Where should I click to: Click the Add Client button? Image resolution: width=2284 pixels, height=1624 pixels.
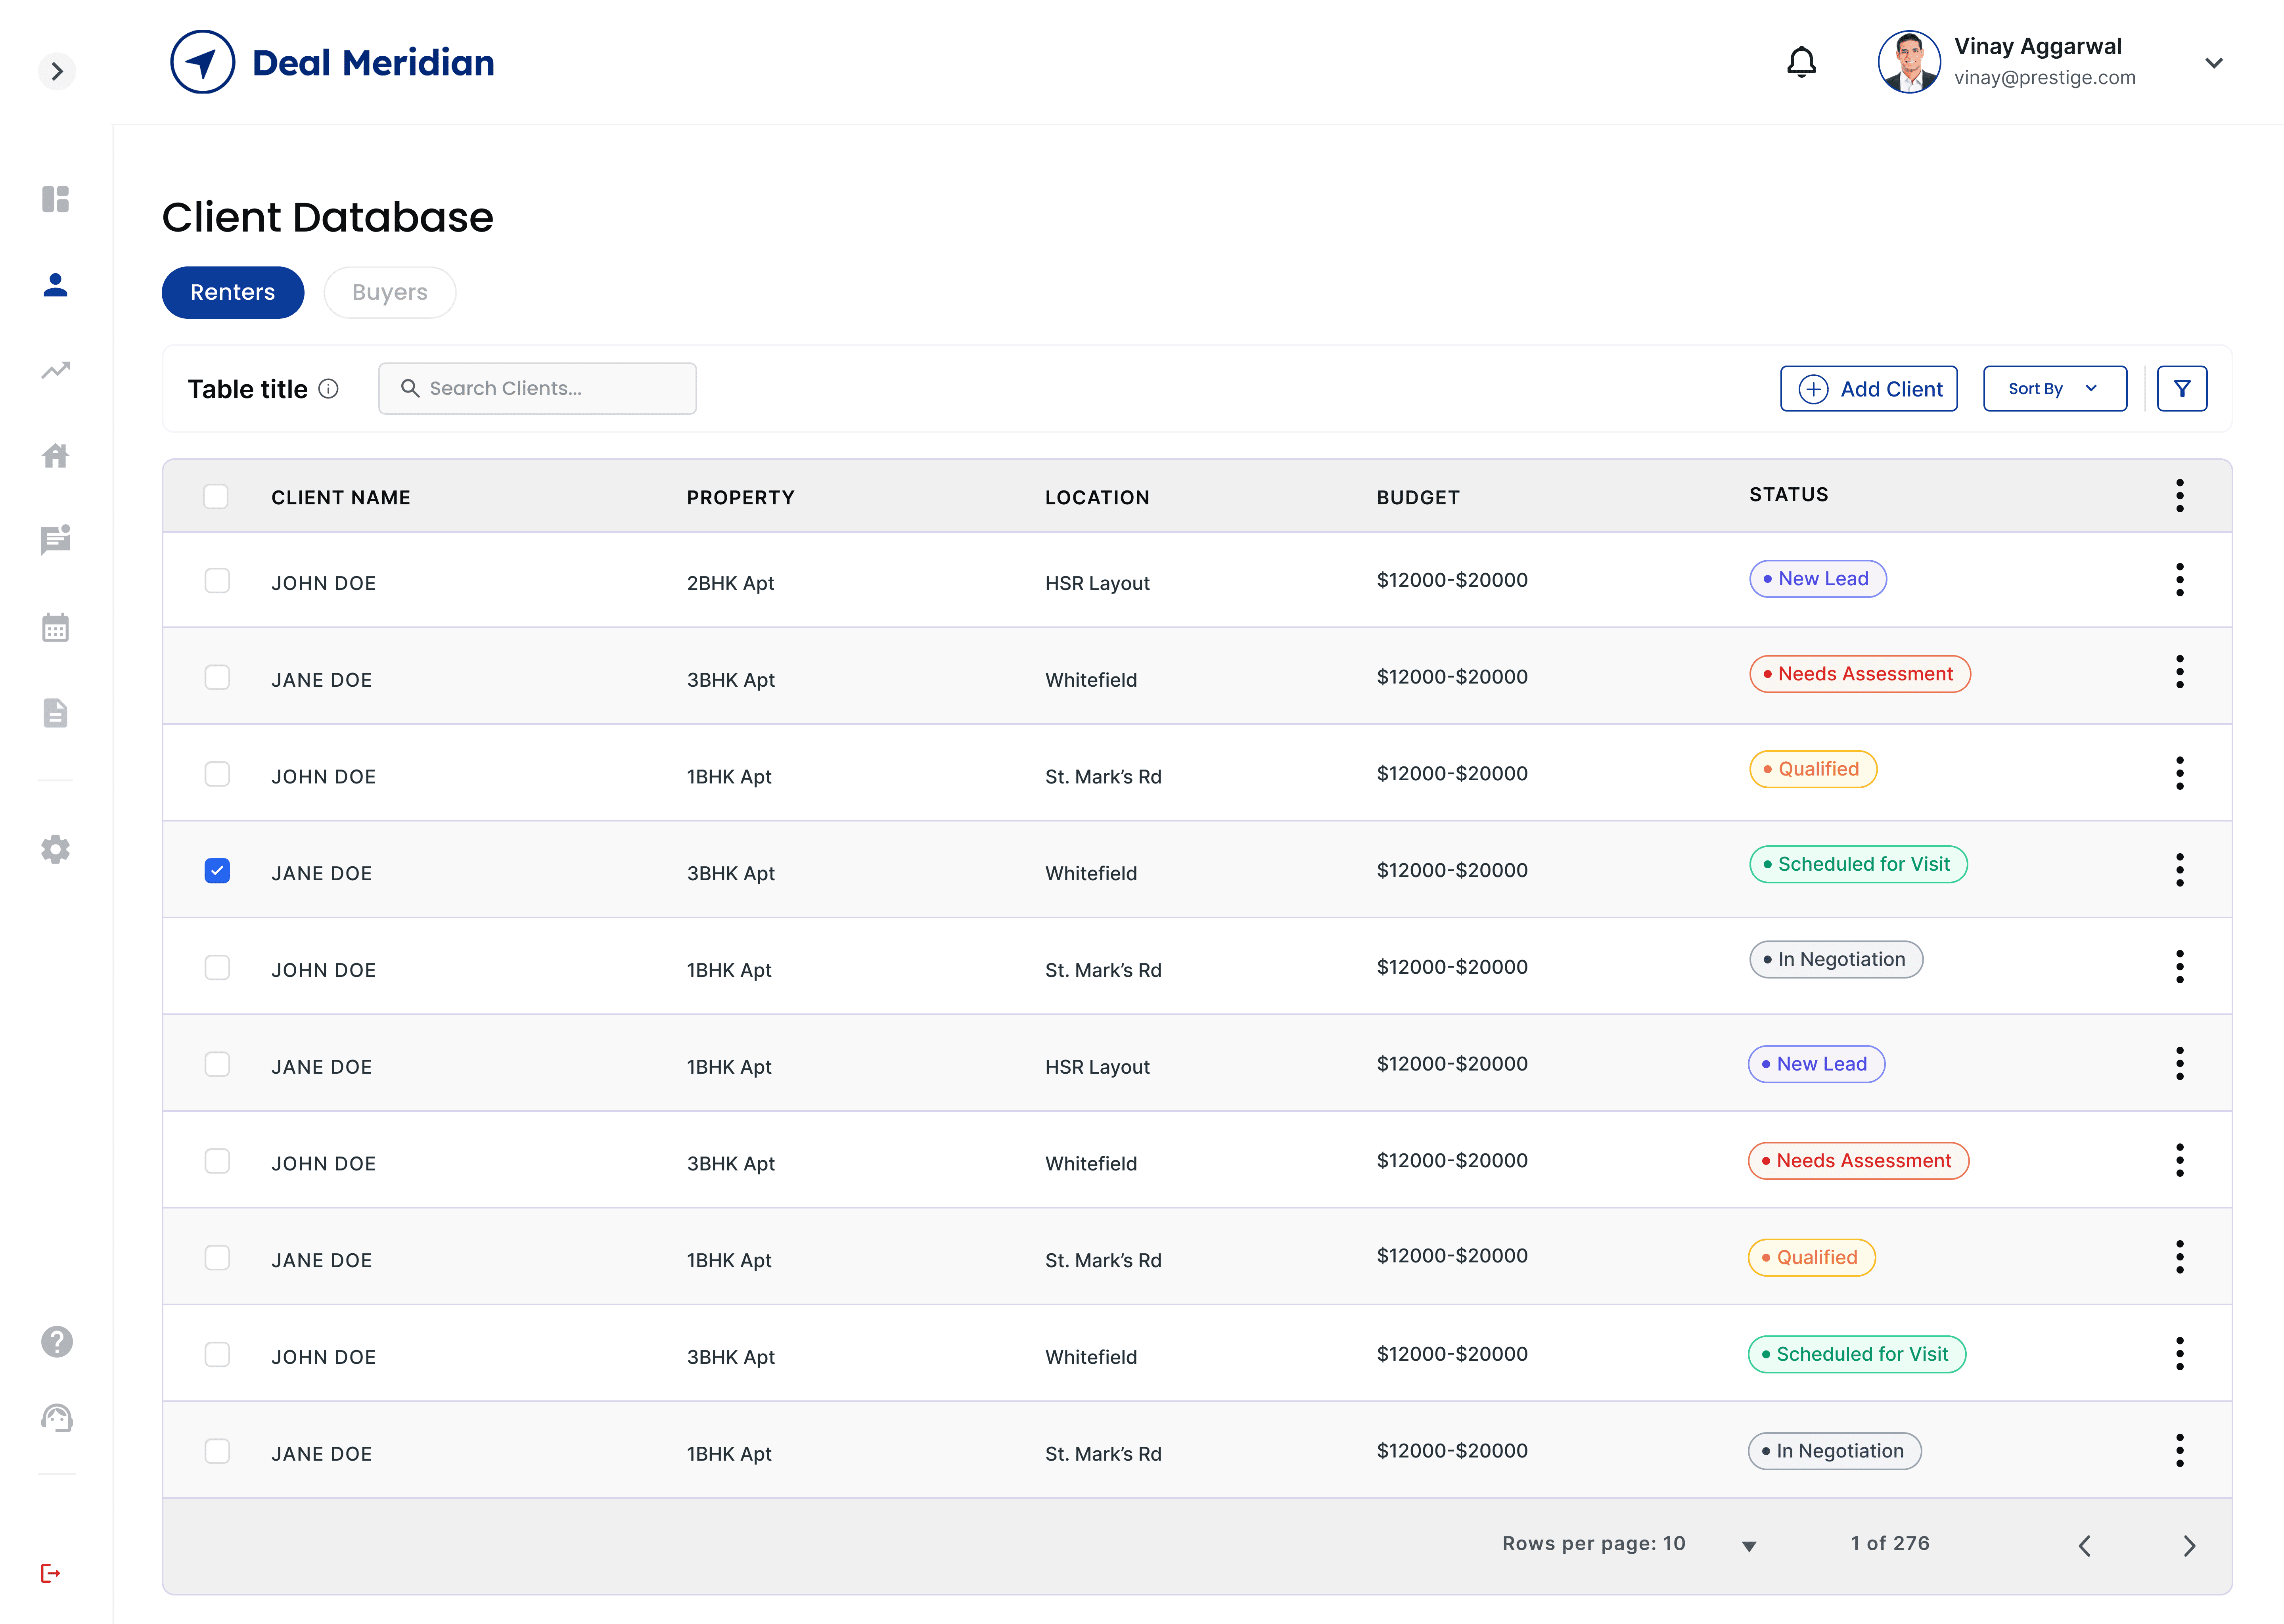point(1868,389)
